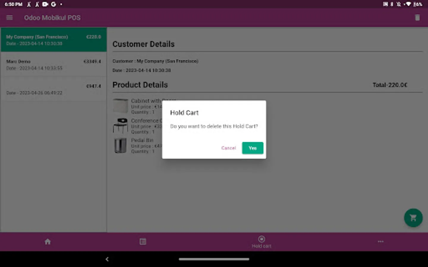The height and width of the screenshot is (267, 428).
Task: Go to Home tab in bottom bar
Action: pyautogui.click(x=48, y=241)
